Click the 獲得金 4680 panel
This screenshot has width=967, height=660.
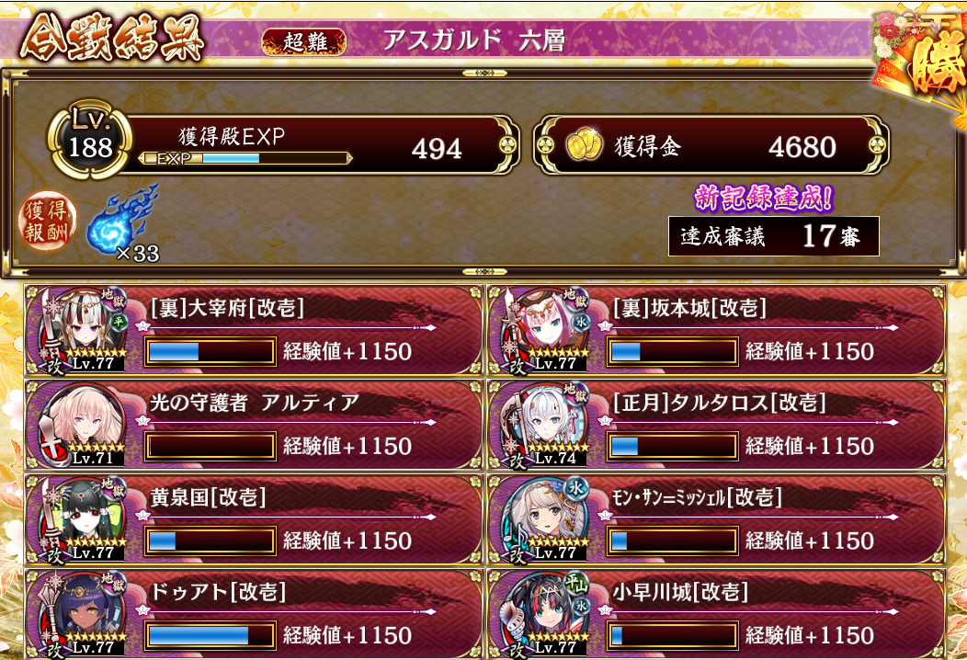[711, 145]
